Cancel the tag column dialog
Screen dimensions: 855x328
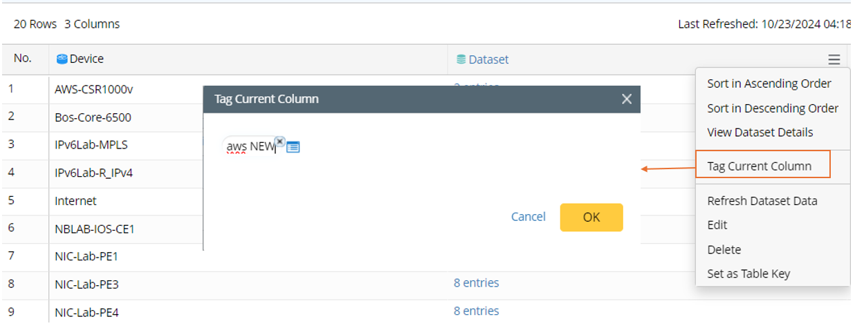(528, 217)
